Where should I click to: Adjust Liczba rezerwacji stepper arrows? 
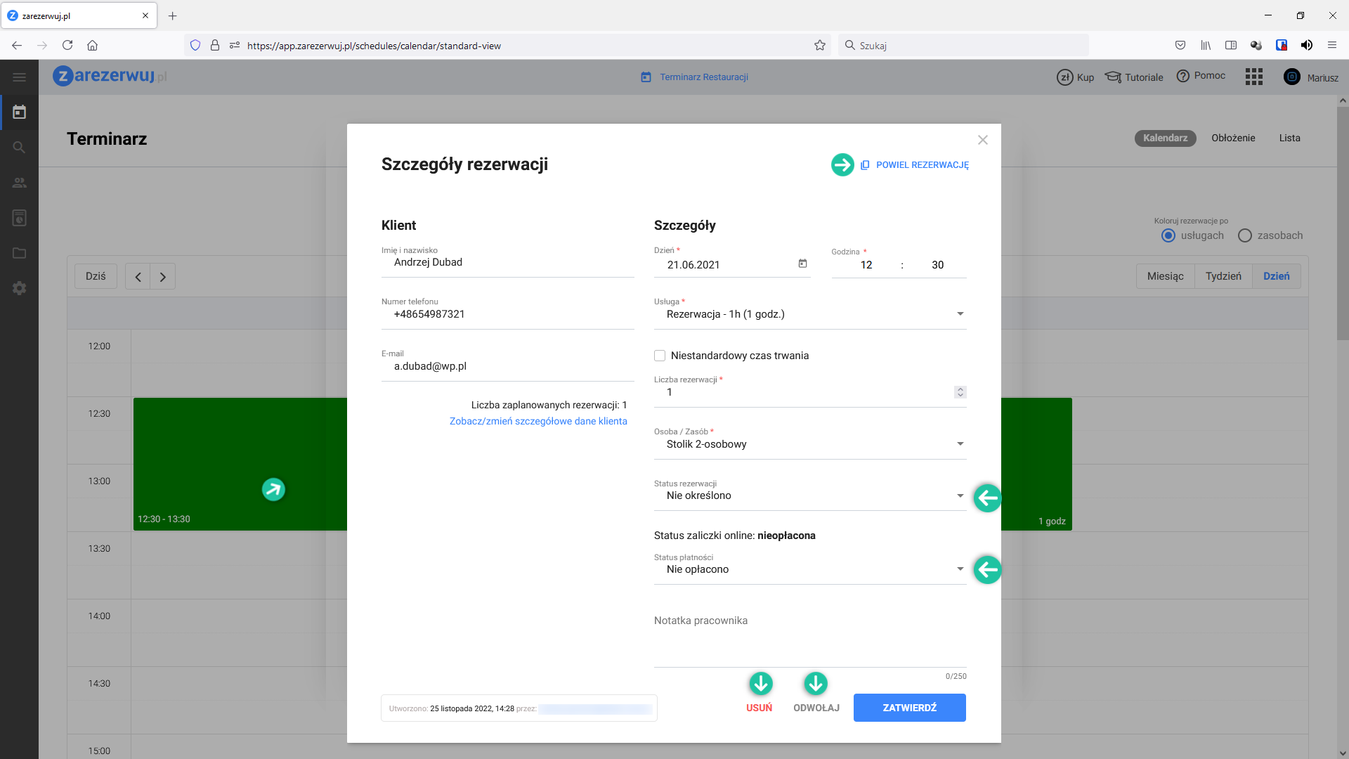[960, 392]
